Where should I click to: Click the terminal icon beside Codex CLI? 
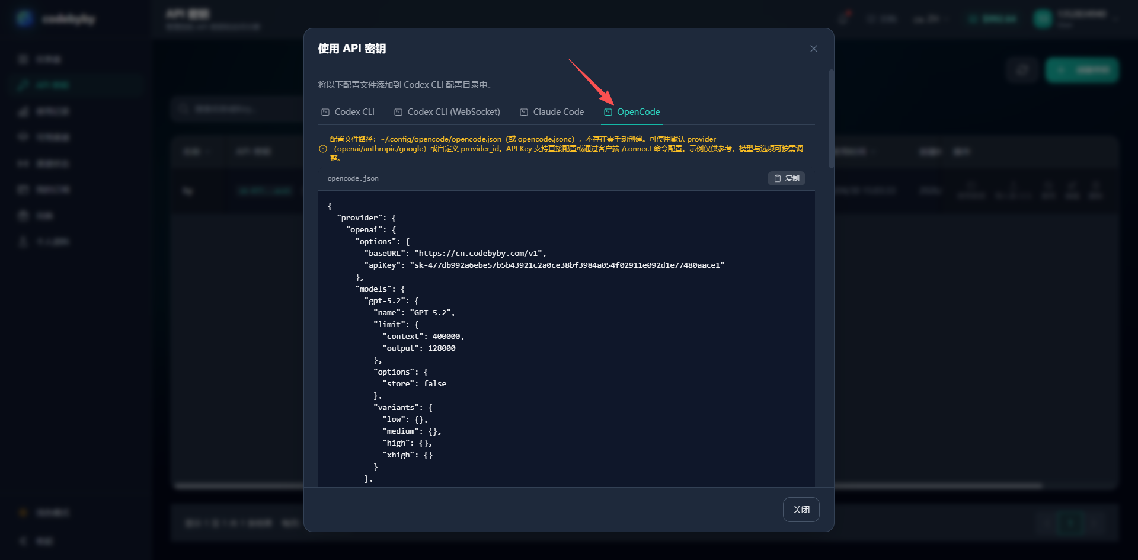point(325,112)
